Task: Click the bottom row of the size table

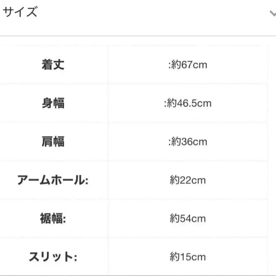Action: [138, 257]
